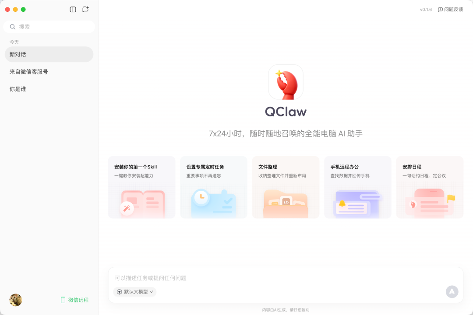Viewport: 473px width, 315px height.
Task: Open the user avatar profile
Action: coord(16,300)
